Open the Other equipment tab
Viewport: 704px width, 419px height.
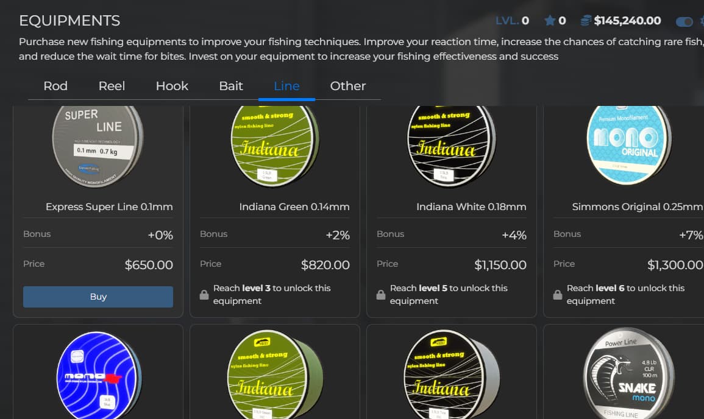click(x=348, y=86)
